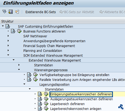
Task: Select Lagerbereich definieren entry
Action: [67, 104]
